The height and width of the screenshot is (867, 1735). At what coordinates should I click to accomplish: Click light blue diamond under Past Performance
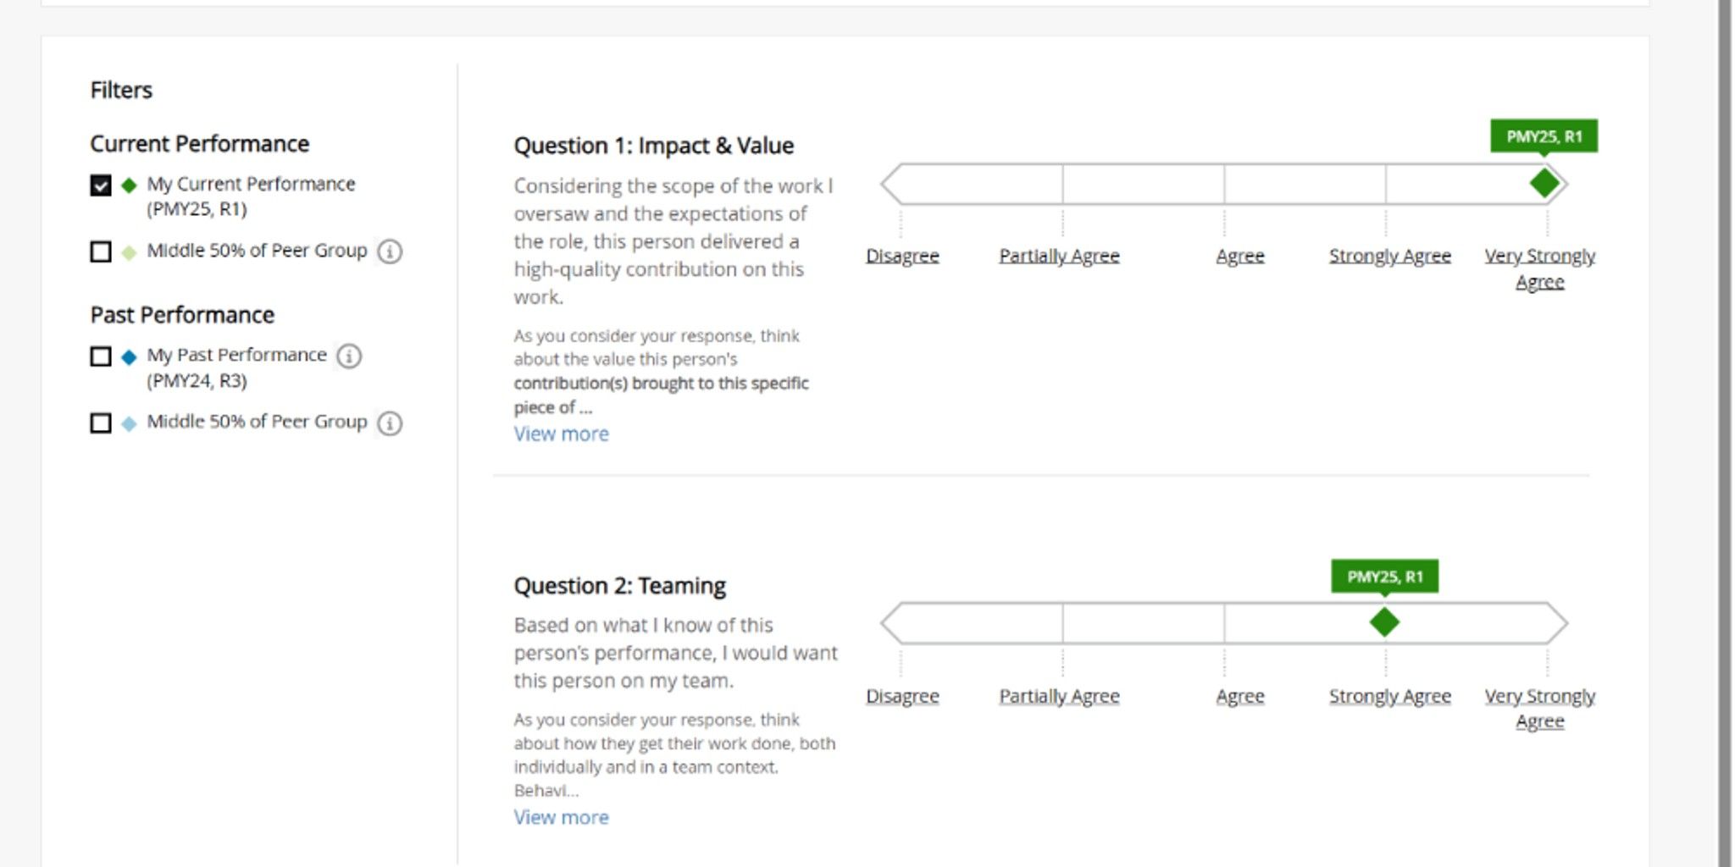tap(129, 423)
